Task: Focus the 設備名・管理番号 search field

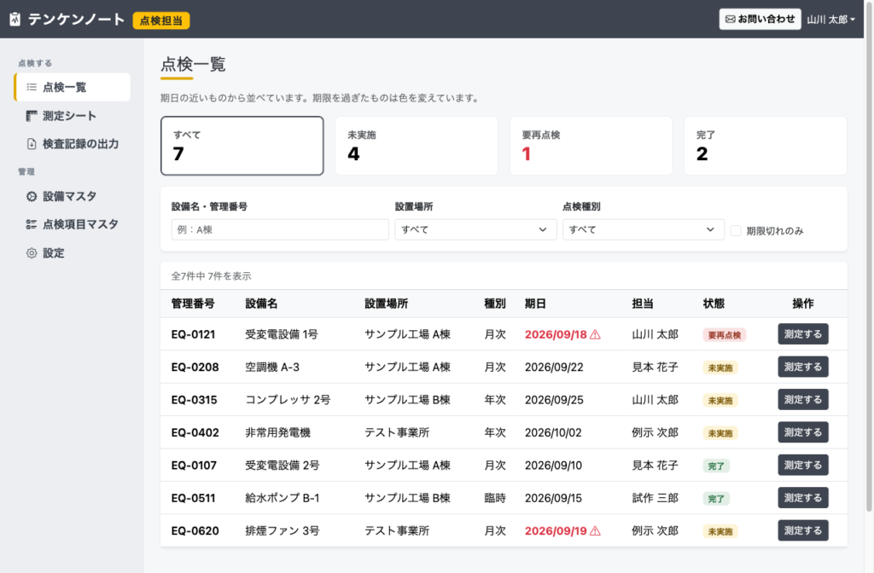Action: [280, 229]
